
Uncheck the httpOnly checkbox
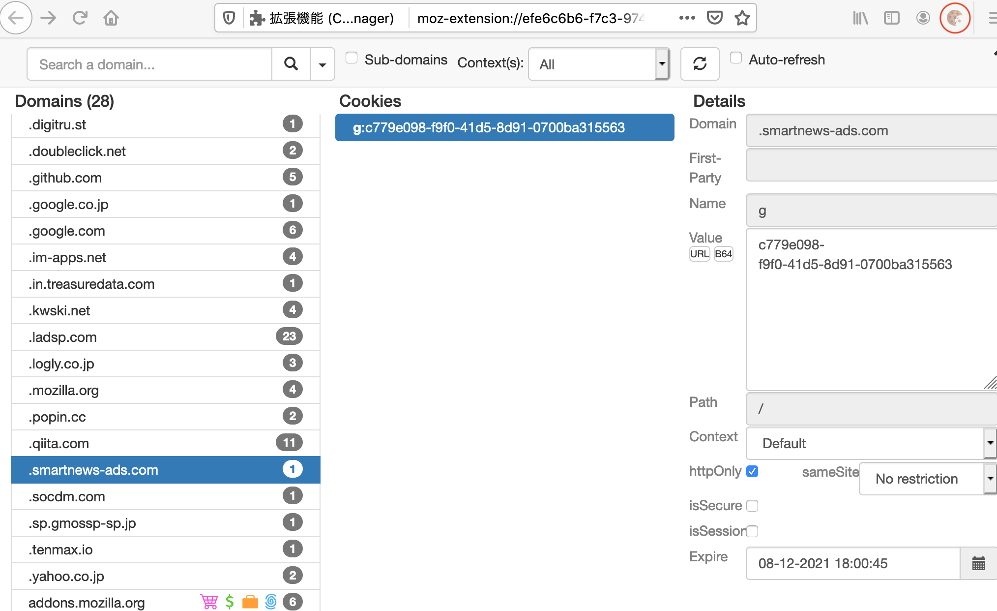[752, 471]
